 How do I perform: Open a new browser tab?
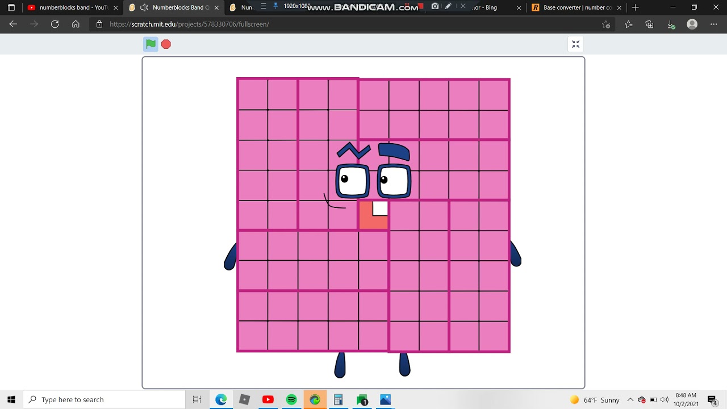[635, 7]
